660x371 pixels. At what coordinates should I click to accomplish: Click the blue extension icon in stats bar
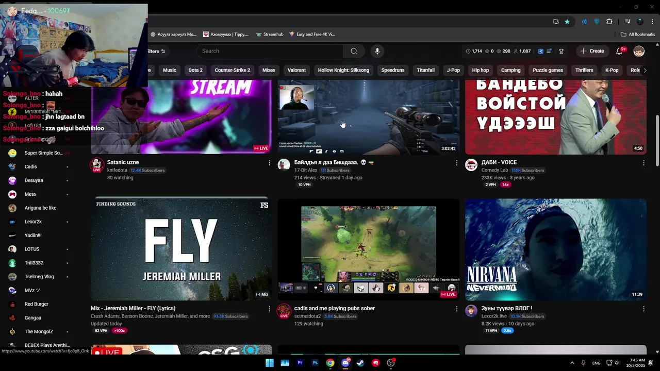pyautogui.click(x=540, y=51)
